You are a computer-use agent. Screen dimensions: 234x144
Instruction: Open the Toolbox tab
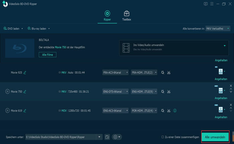click(x=127, y=15)
